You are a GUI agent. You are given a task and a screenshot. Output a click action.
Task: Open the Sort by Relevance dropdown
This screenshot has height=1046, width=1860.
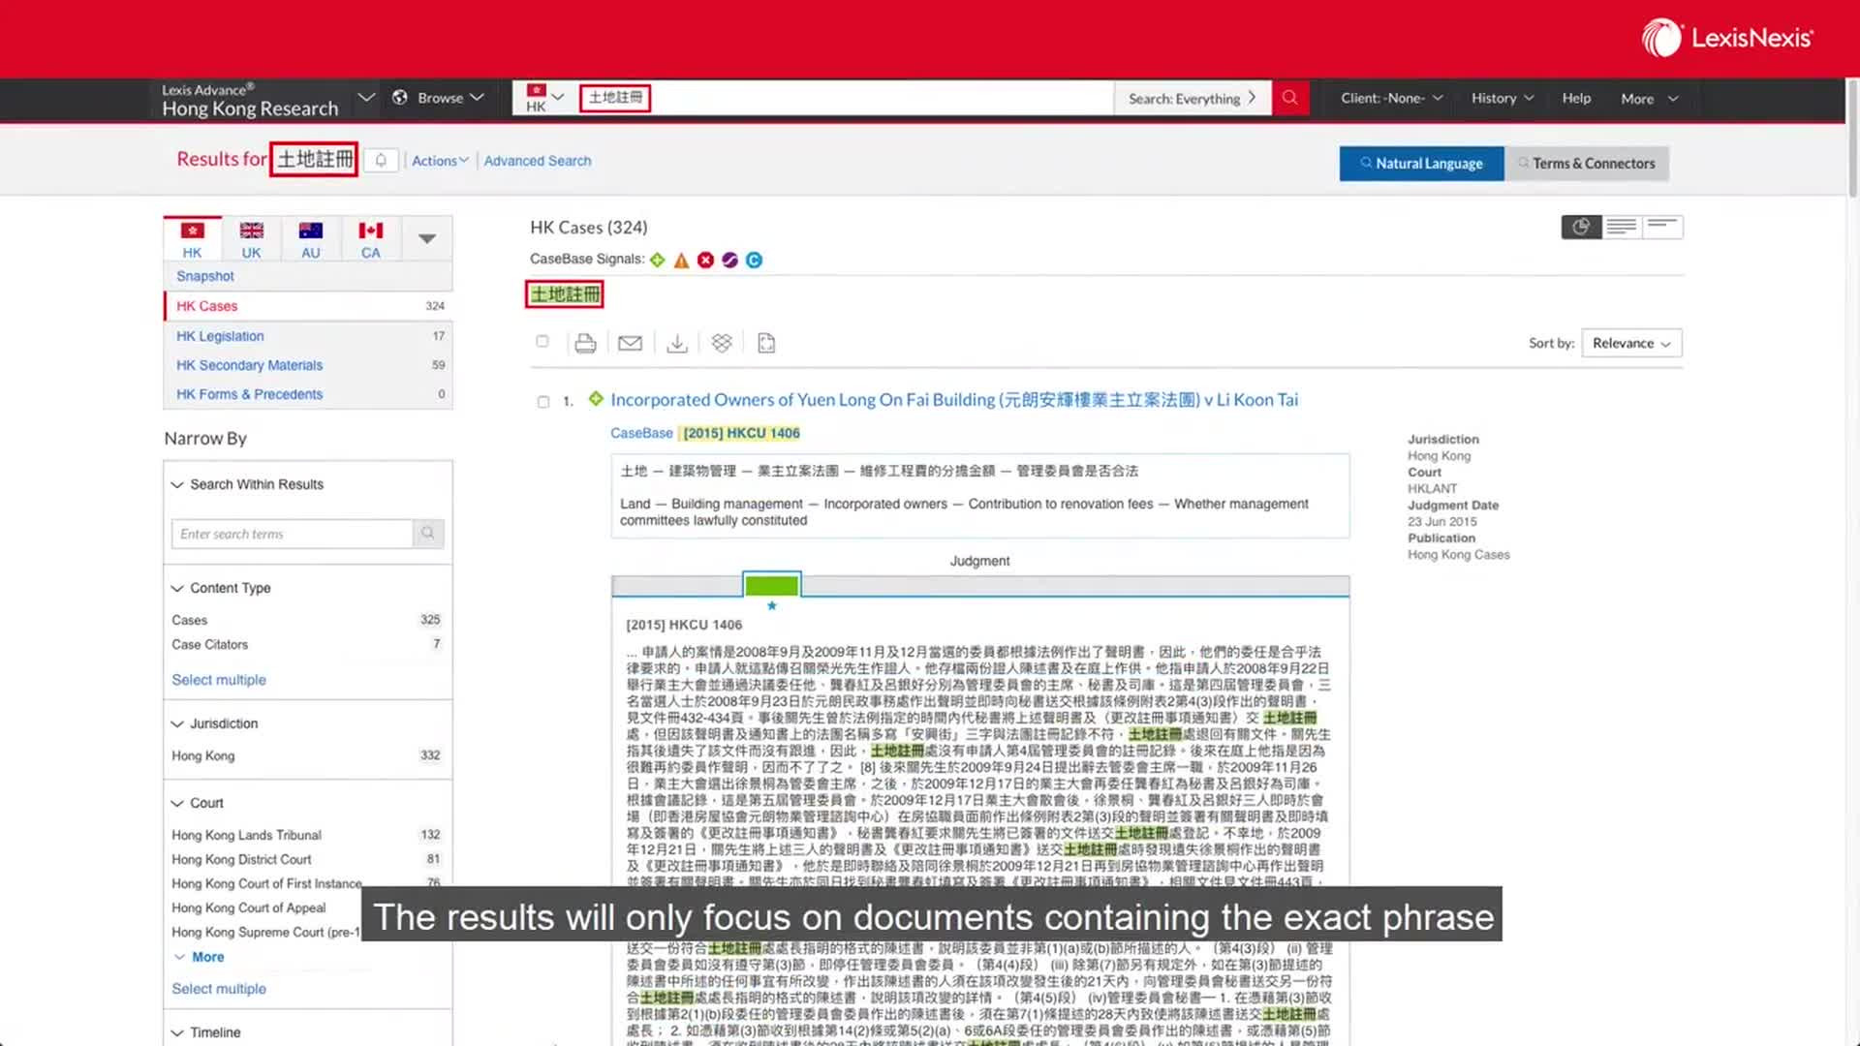[1631, 343]
